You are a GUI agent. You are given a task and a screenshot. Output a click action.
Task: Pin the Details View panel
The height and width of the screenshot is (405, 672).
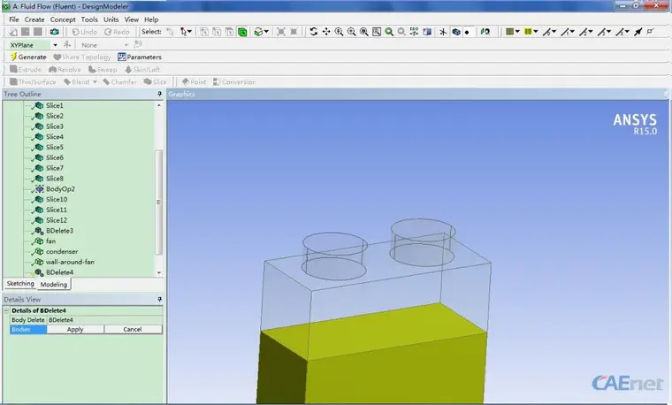(x=159, y=299)
